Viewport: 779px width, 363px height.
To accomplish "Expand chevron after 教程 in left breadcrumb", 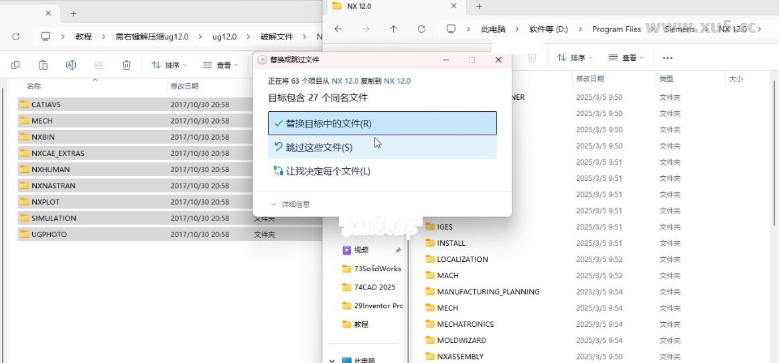I will pos(103,37).
